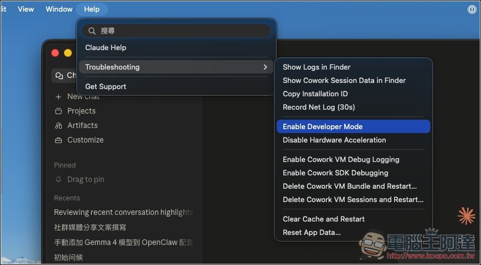
Task: Open the Artifacts sidebar link
Action: 82,125
